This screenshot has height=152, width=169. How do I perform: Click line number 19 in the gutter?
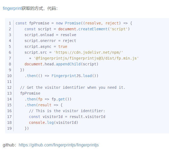[x=9, y=128]
